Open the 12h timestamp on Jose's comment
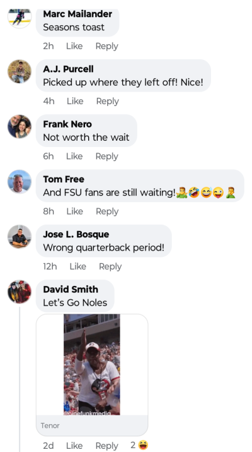This screenshot has width=252, height=452. [50, 266]
